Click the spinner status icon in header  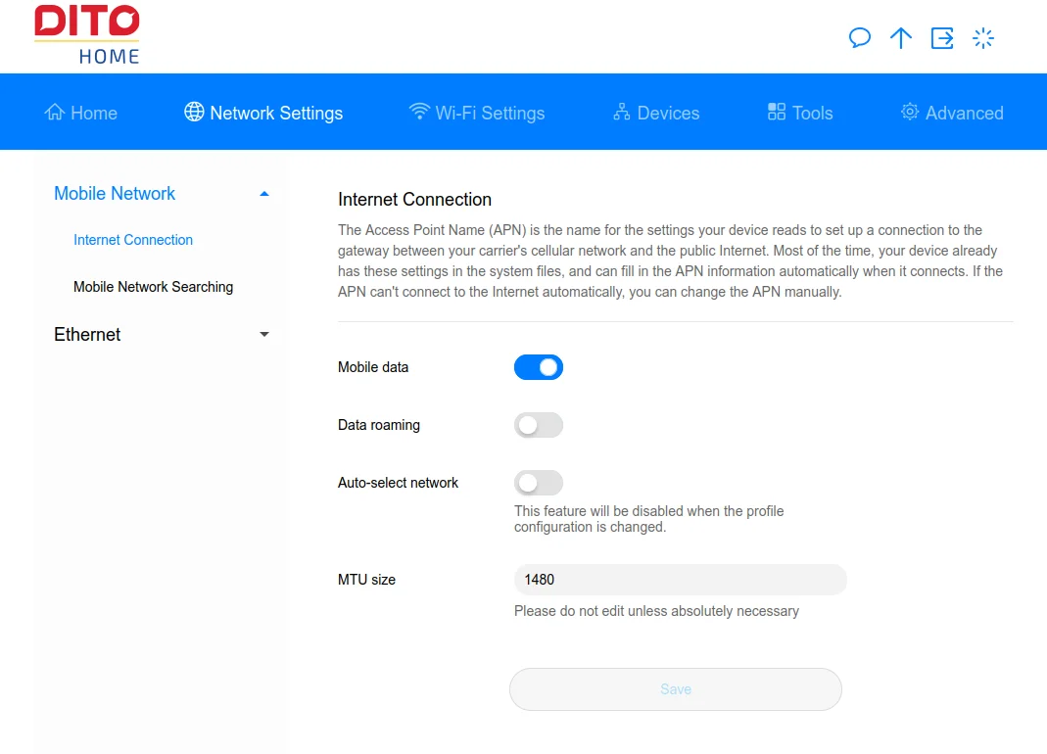coord(983,37)
